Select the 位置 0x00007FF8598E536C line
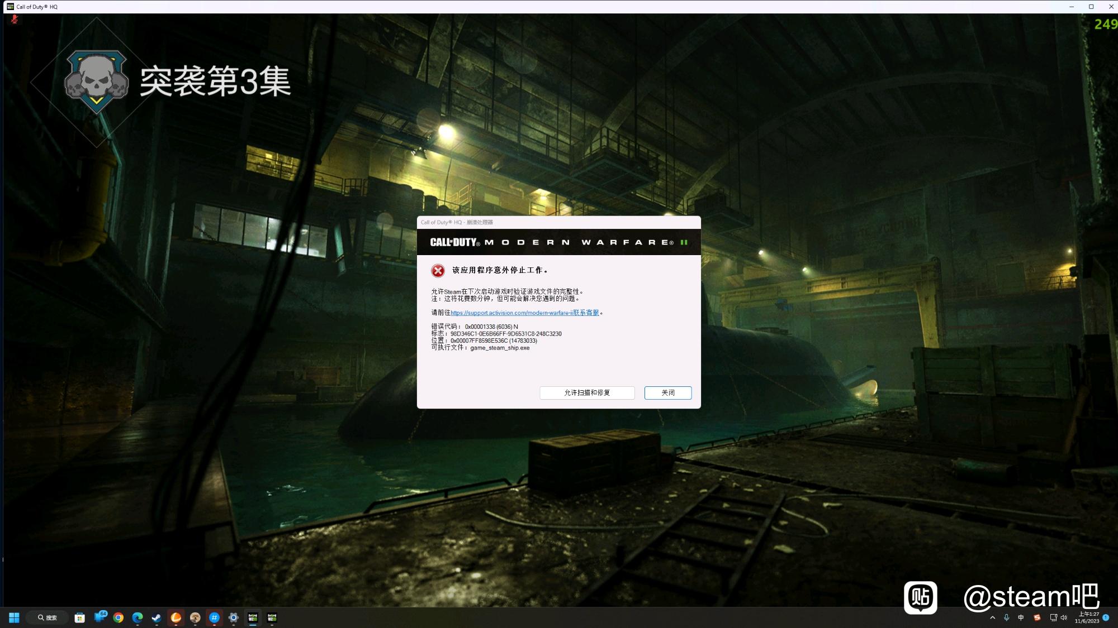The image size is (1118, 628). point(484,341)
